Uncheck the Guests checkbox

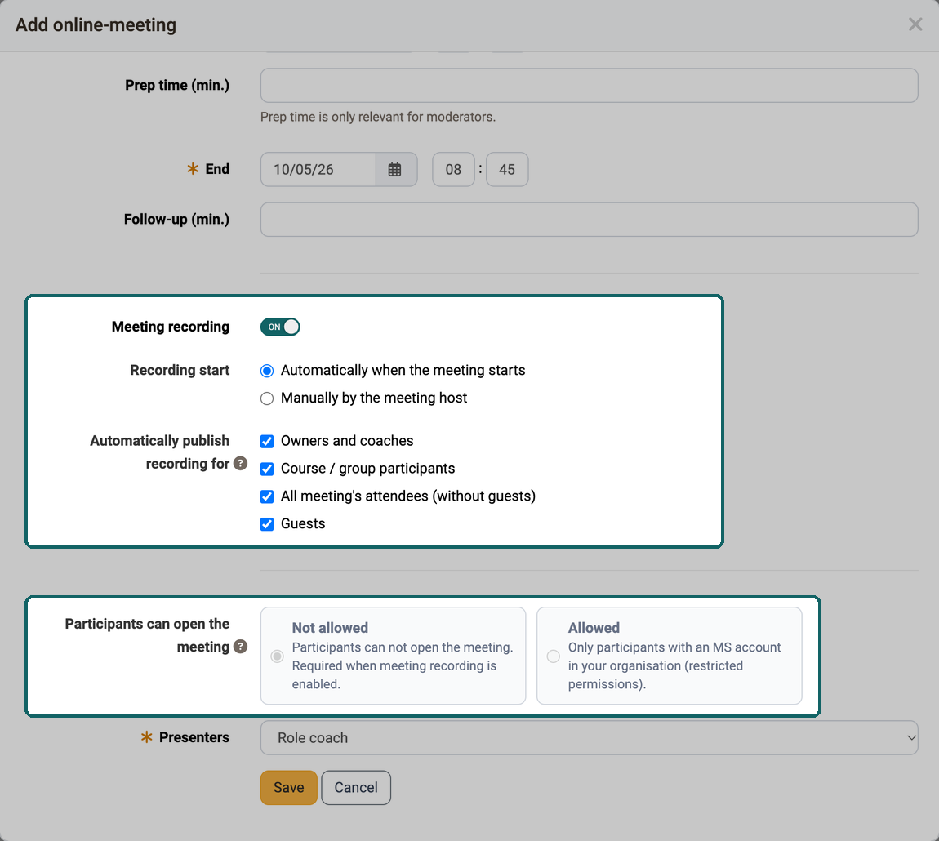[267, 524]
